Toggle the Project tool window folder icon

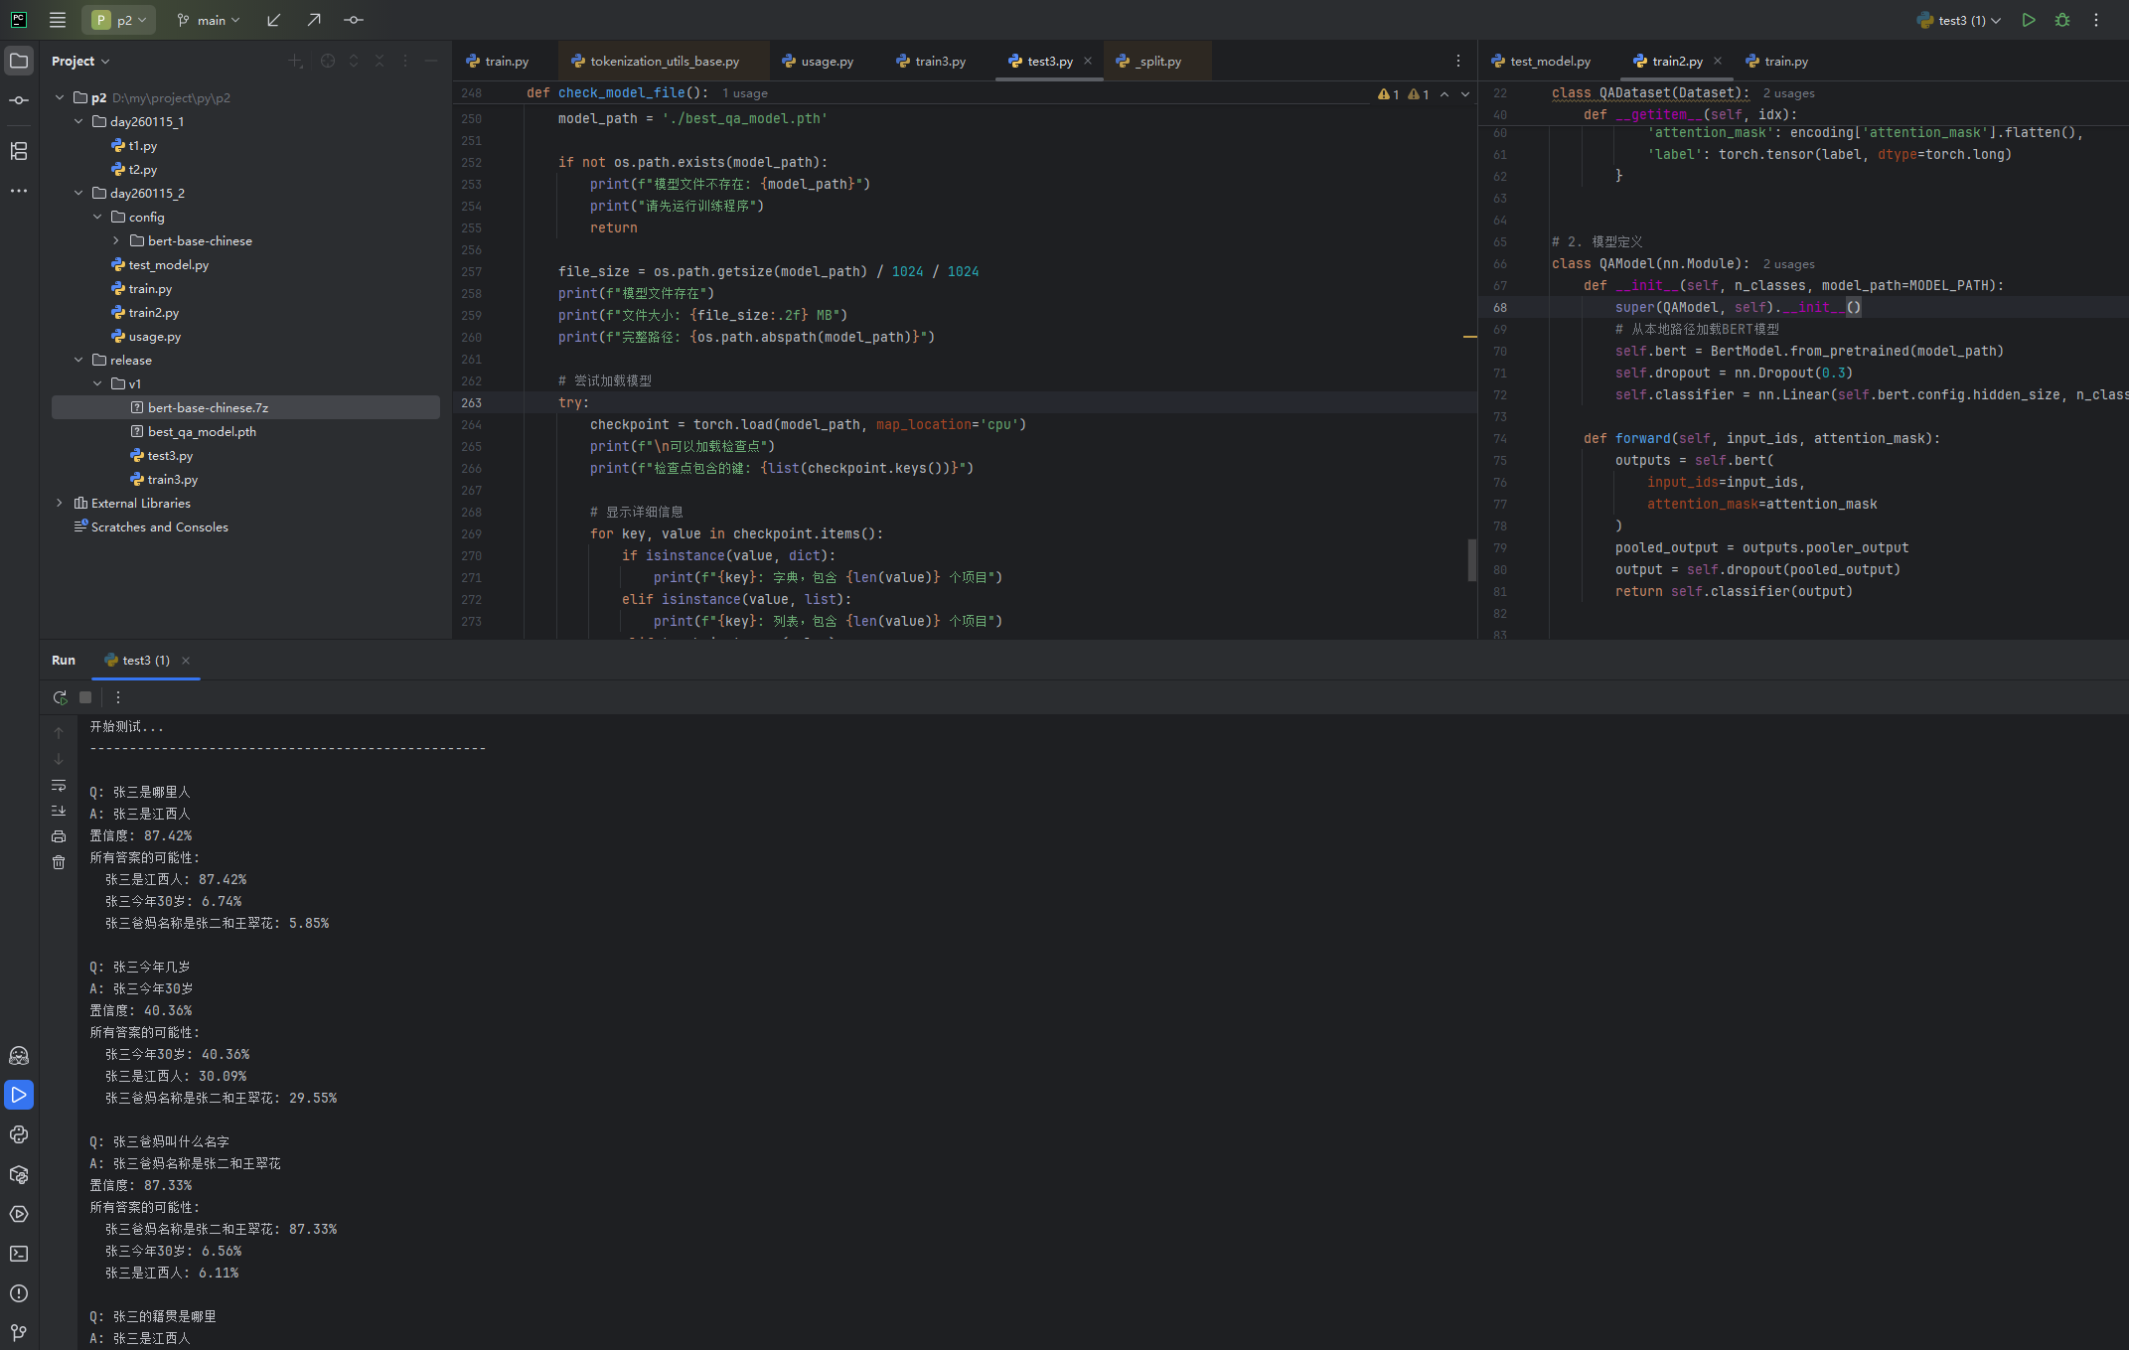[19, 61]
